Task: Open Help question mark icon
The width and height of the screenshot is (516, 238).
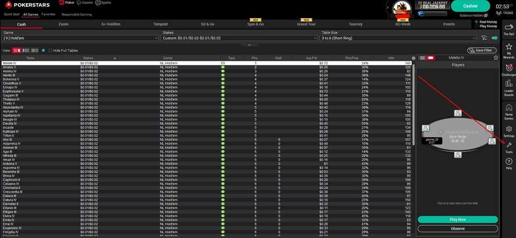Action: click(508, 163)
